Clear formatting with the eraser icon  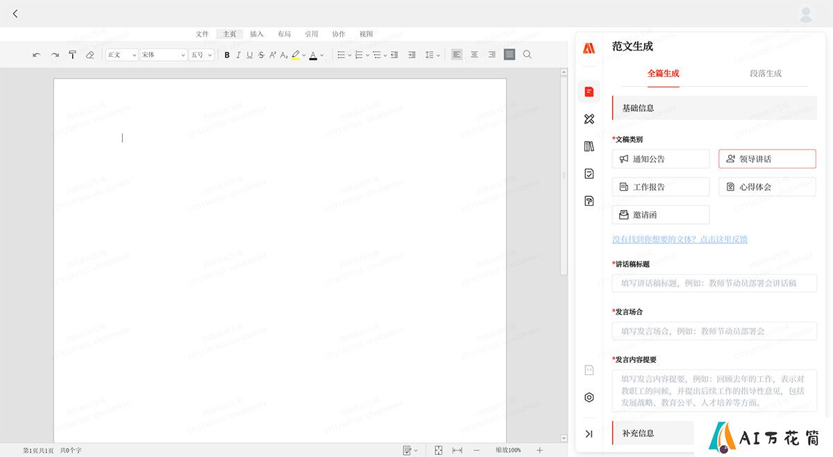(90, 55)
